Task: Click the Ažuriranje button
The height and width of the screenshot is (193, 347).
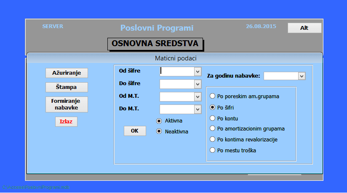Action: tap(67, 73)
